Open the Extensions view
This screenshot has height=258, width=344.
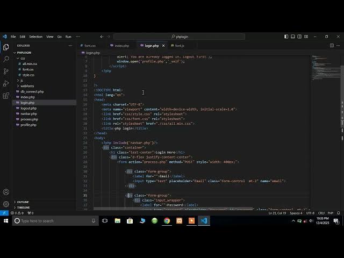pyautogui.click(x=6, y=96)
